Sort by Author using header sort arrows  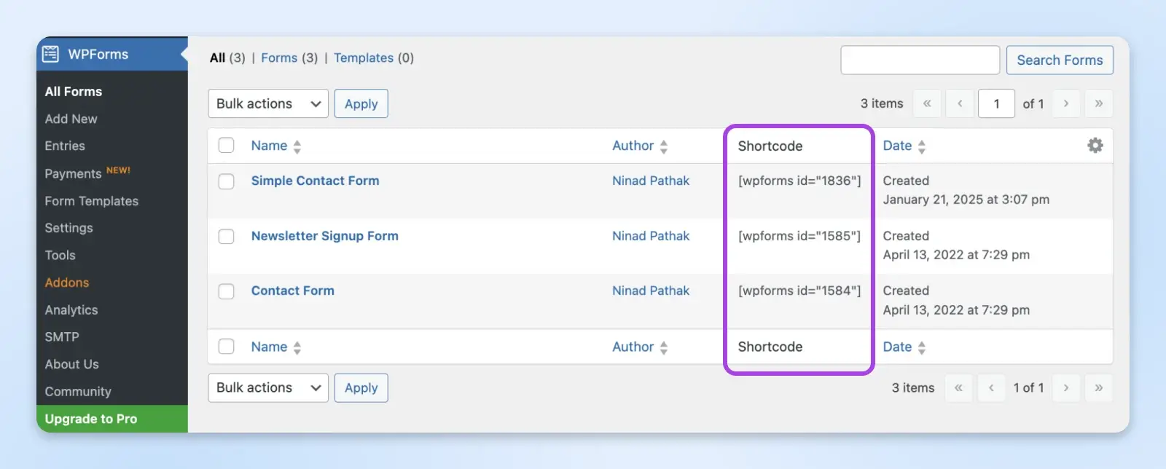tap(663, 146)
